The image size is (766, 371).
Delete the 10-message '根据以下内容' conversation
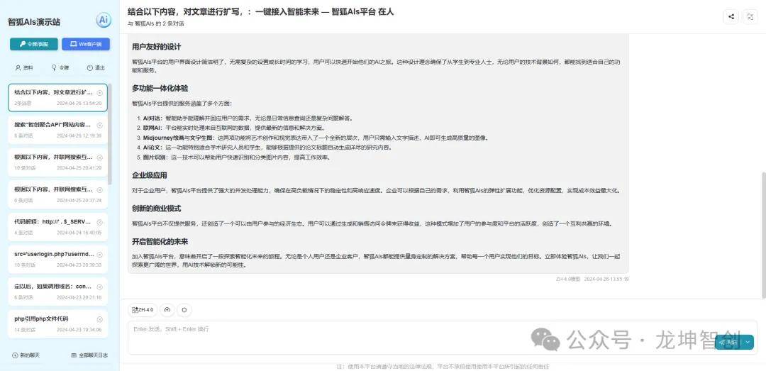100,157
